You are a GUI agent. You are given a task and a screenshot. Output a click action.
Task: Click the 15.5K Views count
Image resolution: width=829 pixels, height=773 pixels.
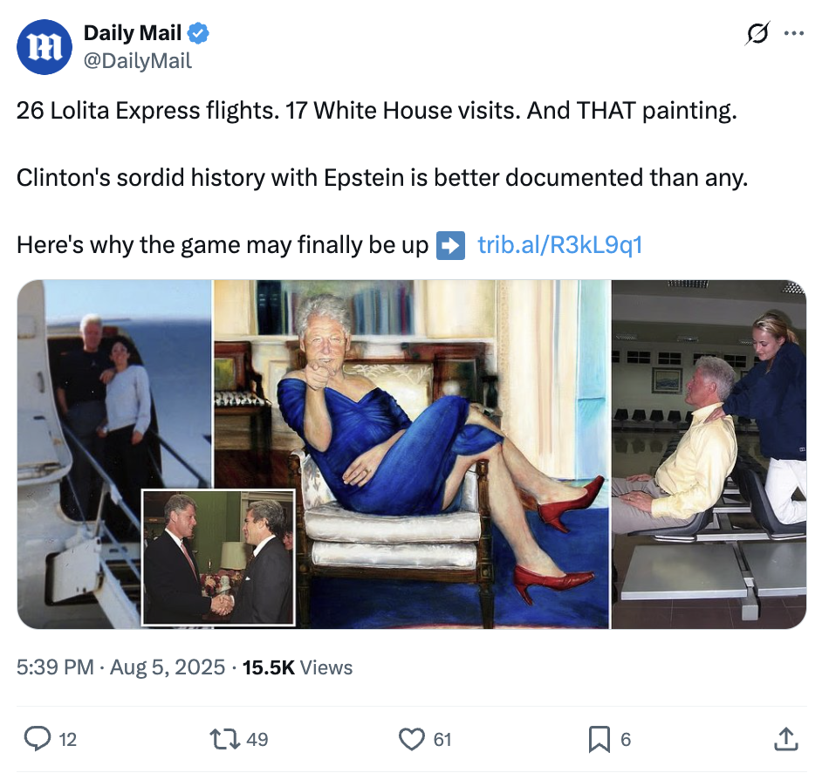297,667
